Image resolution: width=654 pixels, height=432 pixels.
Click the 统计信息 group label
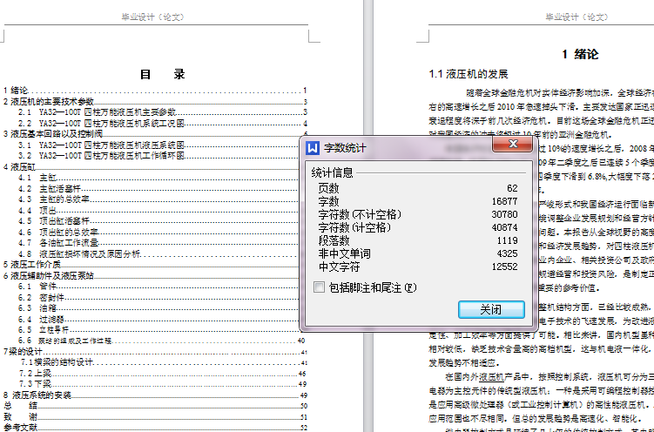point(332,172)
